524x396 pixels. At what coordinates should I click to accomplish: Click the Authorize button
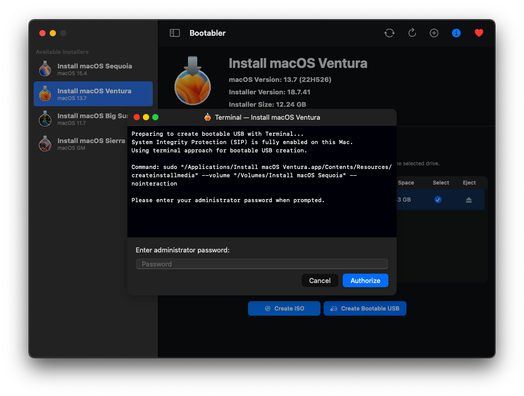[x=365, y=280]
